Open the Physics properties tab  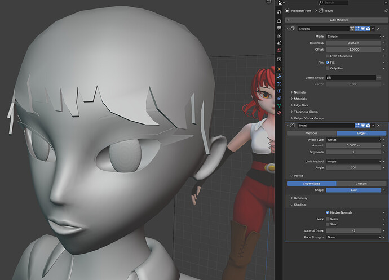[279, 91]
